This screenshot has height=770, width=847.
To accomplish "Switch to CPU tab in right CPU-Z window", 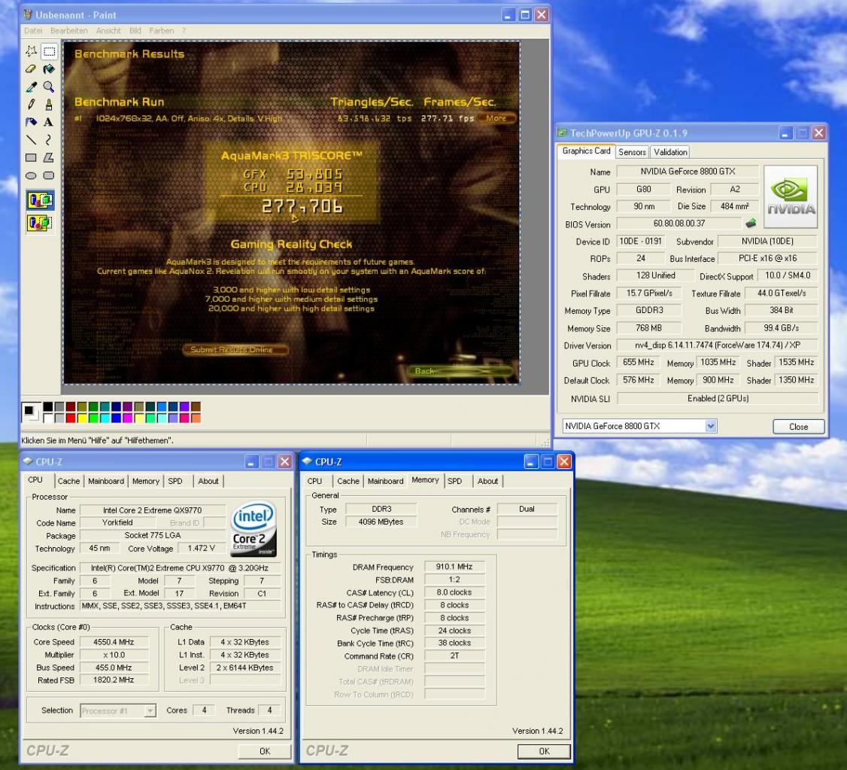I will point(314,481).
